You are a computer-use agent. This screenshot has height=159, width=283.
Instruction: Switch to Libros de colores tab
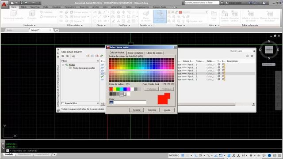pos(154,53)
